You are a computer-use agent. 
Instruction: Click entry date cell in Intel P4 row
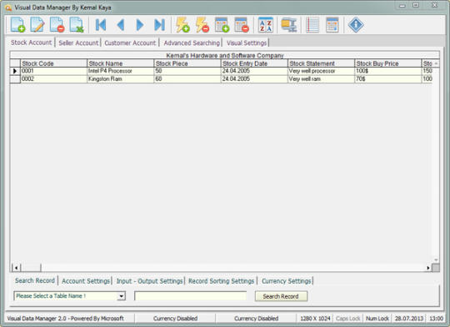coord(254,71)
